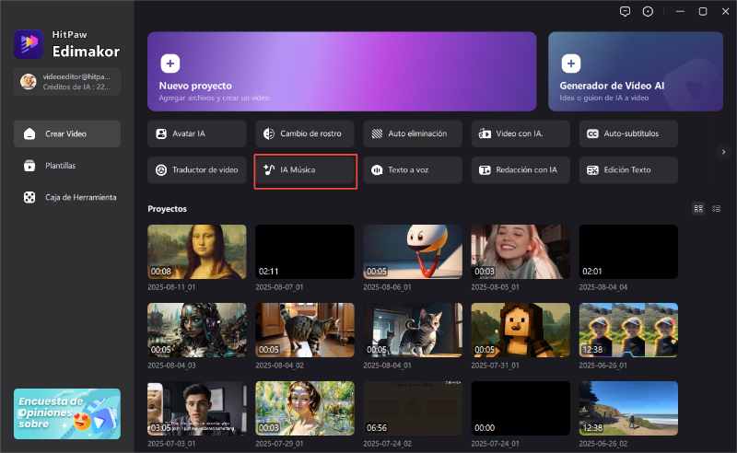Click the Edición Texto icon
The image size is (737, 453).
[x=592, y=170]
